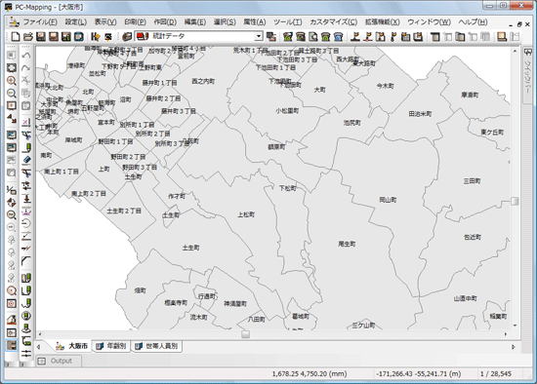Open the 設定(L) menu
Viewport: 537px width, 384px height.
[x=76, y=22]
